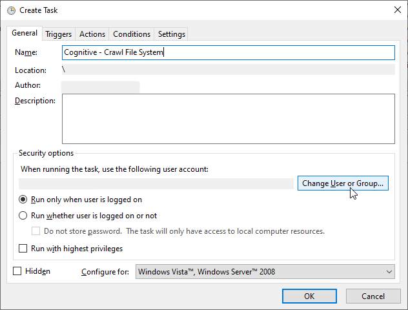
Task: Click into the Name text field
Action: pos(228,52)
